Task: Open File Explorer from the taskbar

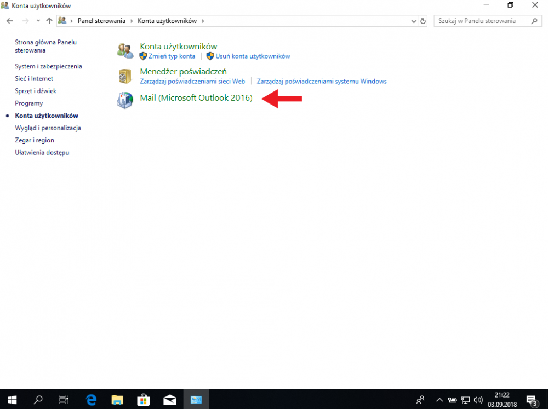Action: click(117, 400)
